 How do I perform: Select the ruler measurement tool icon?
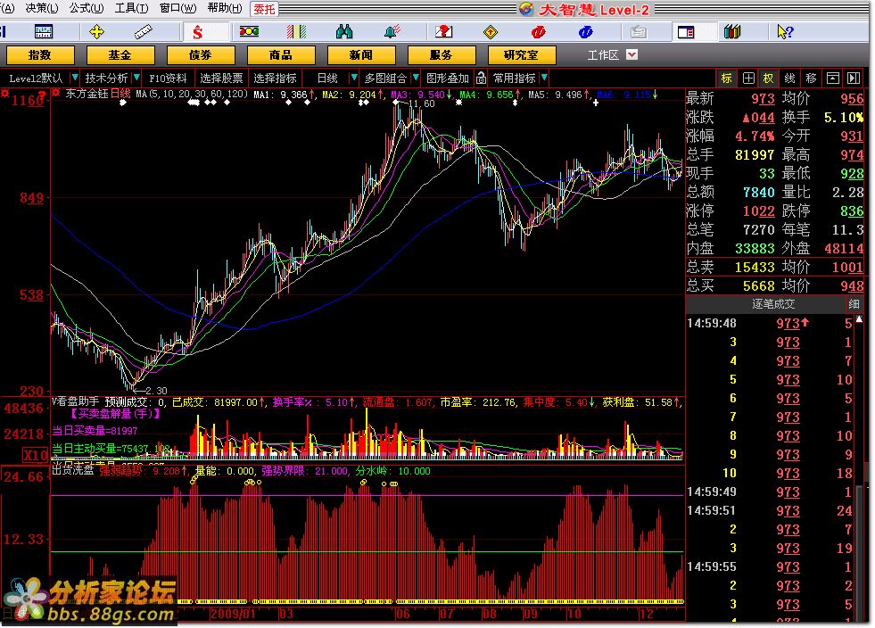coord(144,32)
